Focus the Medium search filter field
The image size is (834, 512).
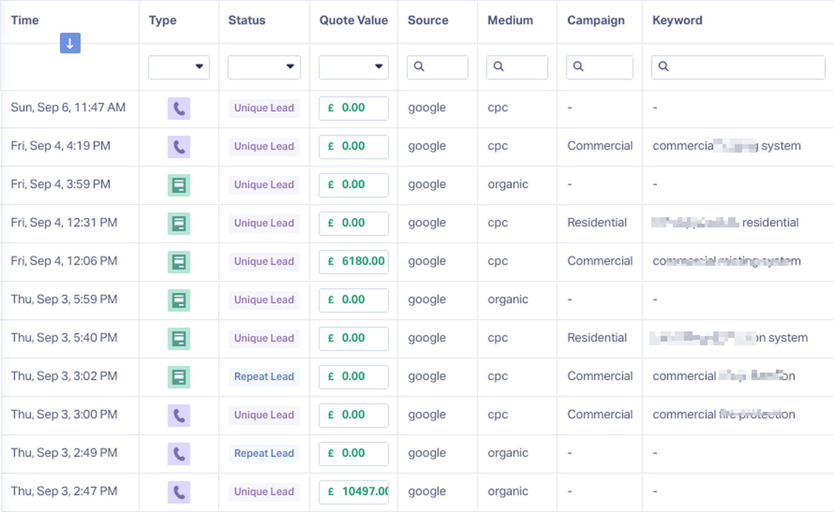tap(517, 67)
